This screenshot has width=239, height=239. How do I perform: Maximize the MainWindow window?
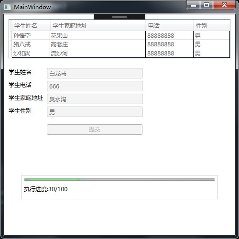[x=206, y=5]
